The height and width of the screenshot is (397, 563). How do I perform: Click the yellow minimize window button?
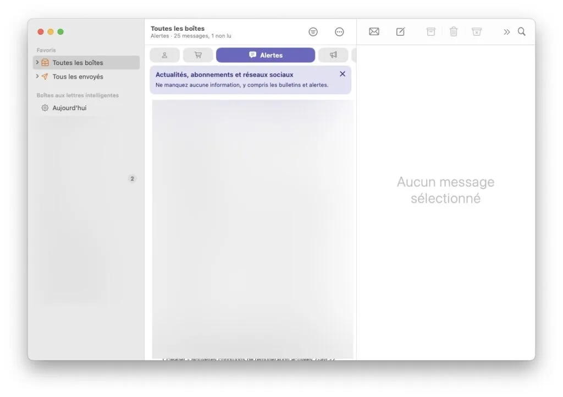click(x=51, y=32)
